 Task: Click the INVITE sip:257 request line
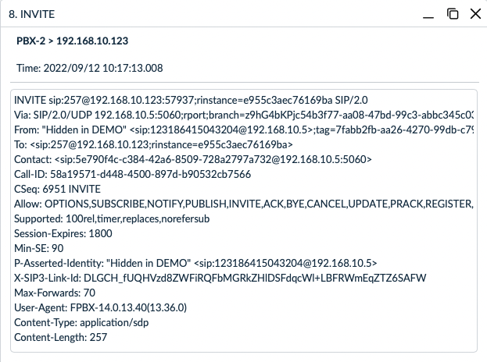click(191, 100)
